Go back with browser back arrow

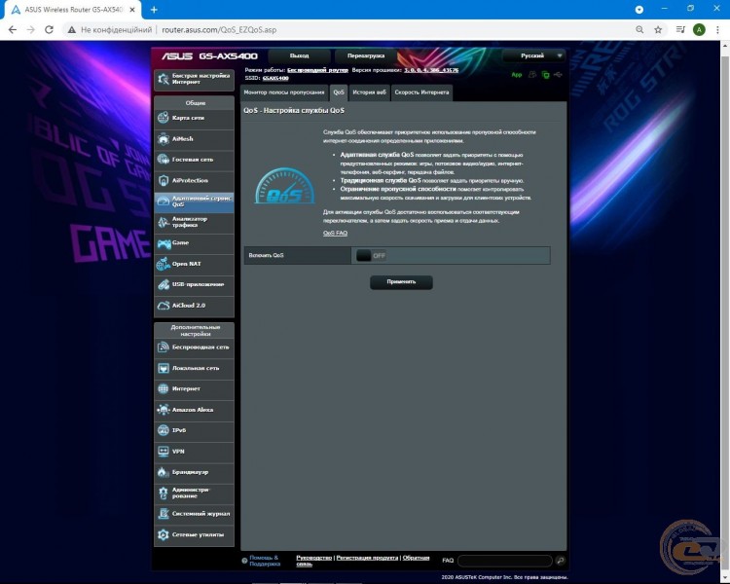pos(13,30)
